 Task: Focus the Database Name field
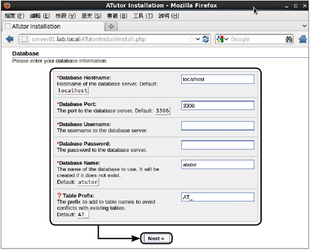coord(218,165)
